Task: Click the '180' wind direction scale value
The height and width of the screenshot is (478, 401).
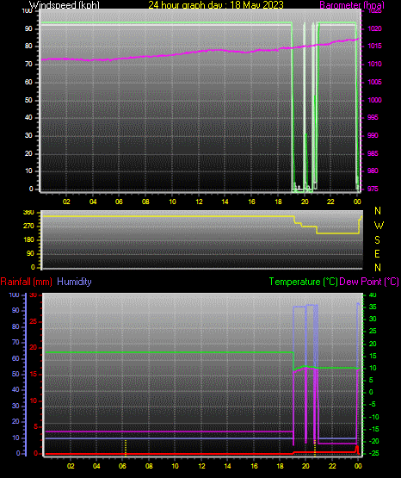Action: click(x=28, y=240)
